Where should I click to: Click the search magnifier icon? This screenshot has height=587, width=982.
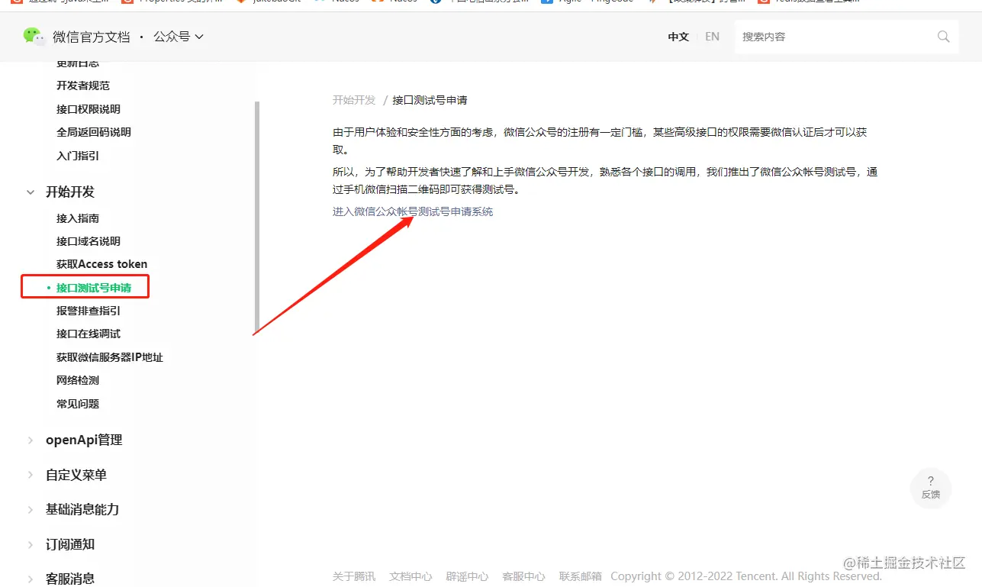tap(944, 37)
